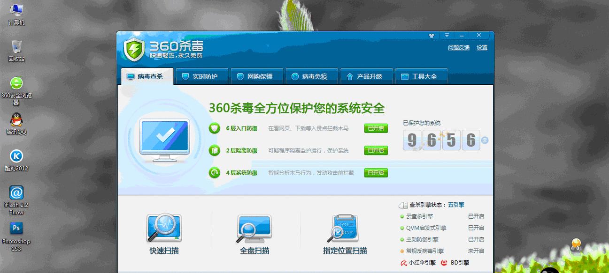Toggle 2层隔离防御 已开启 button
Viewport: 609px width, 273px height.
pos(376,150)
